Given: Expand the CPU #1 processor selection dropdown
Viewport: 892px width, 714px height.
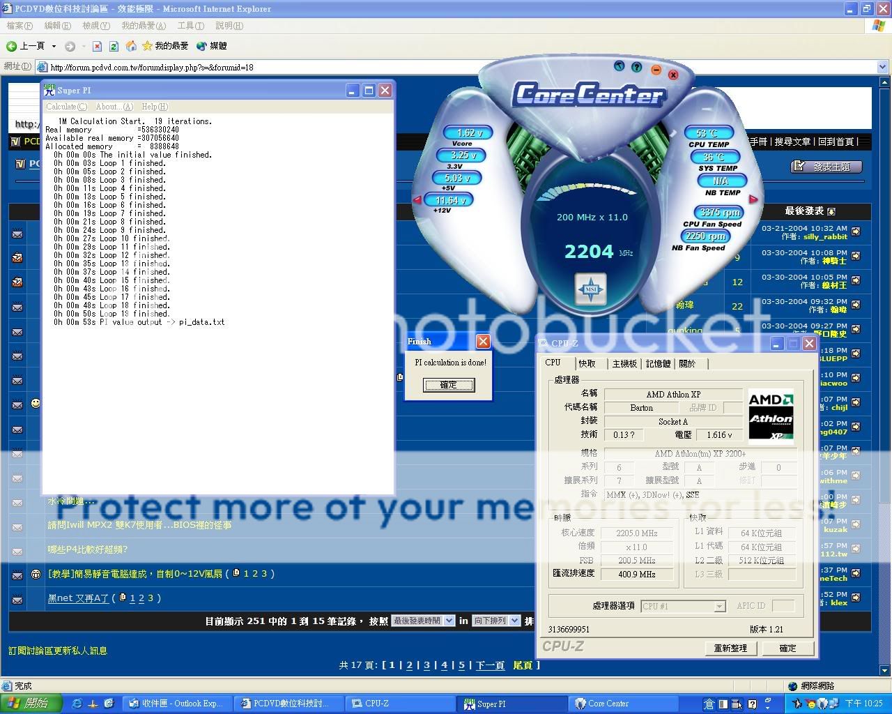Looking at the screenshot, I should click(x=719, y=607).
